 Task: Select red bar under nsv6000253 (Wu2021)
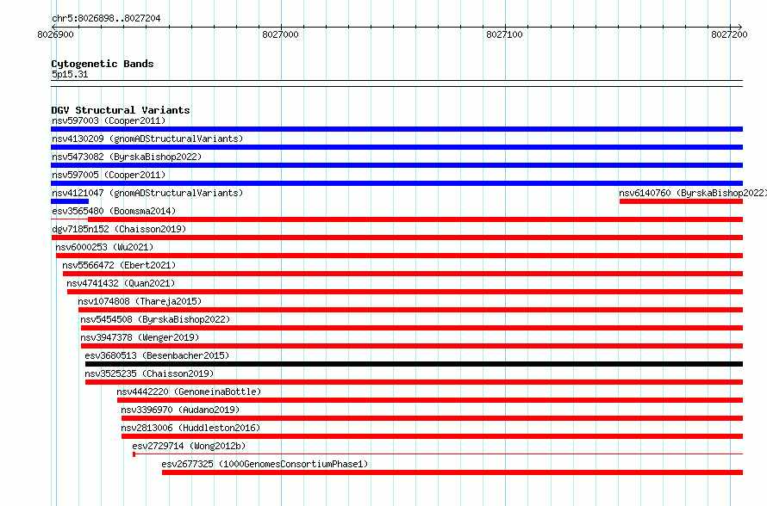(x=399, y=256)
